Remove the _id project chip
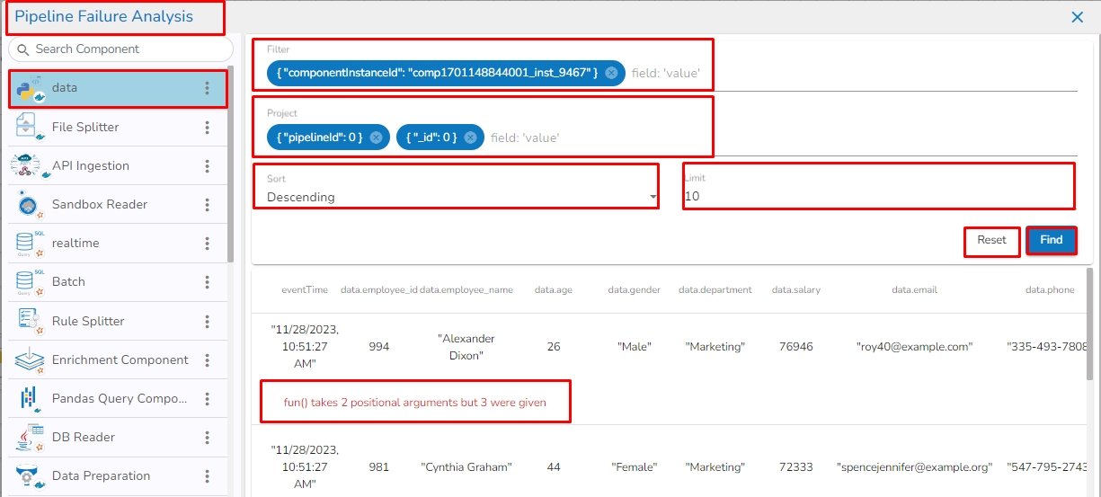 point(470,138)
